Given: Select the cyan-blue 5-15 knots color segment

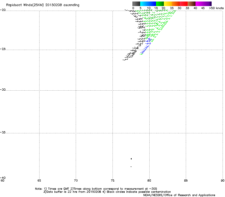Looking at the screenshot, I should click(x=148, y=4).
